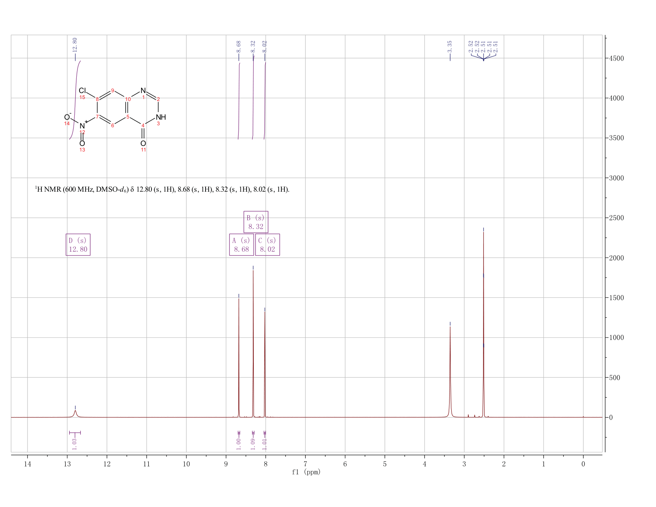Click the integral value 1.03 below baseline
This screenshot has width=656, height=507.
tap(74, 444)
